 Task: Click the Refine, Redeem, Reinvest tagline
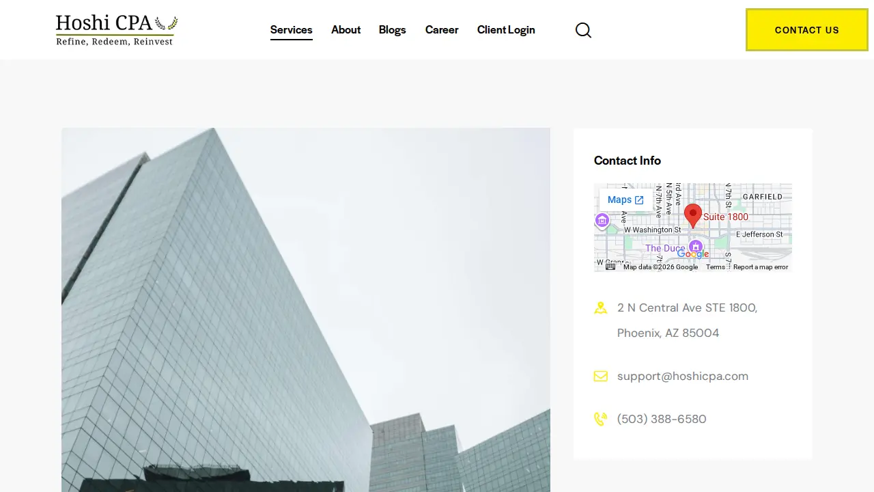115,42
